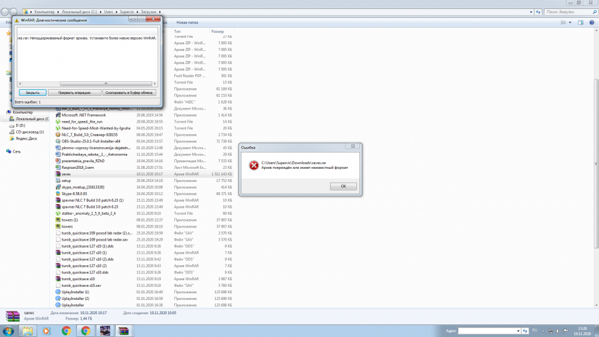Click the Поиск: Загрузки search field

point(568,12)
